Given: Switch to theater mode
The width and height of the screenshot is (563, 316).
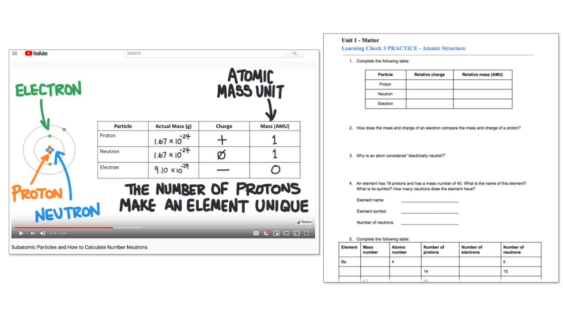Looking at the screenshot, I should pos(286,233).
